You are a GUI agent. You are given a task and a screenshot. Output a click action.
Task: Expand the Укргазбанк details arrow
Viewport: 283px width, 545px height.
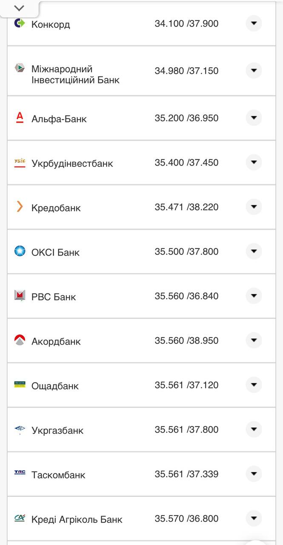254,429
